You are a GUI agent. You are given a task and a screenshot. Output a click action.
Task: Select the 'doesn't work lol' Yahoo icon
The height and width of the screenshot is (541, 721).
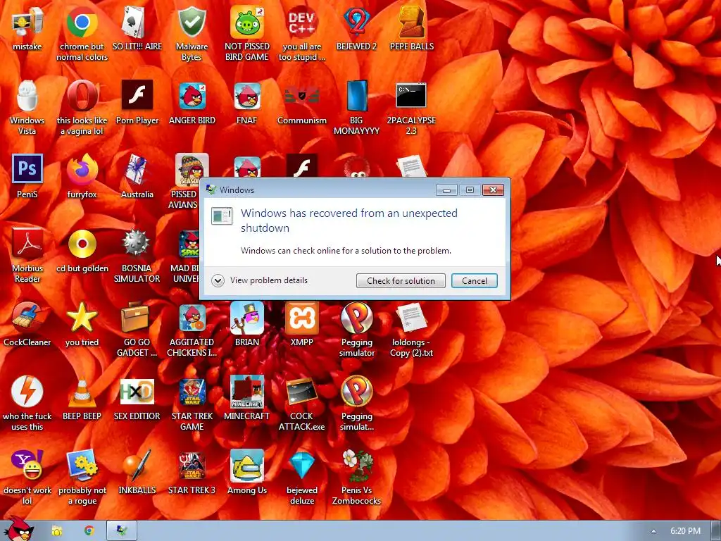pyautogui.click(x=27, y=465)
